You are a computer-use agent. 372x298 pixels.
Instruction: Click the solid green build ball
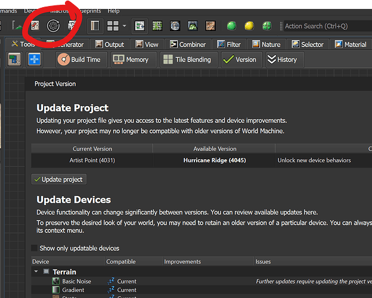click(231, 26)
